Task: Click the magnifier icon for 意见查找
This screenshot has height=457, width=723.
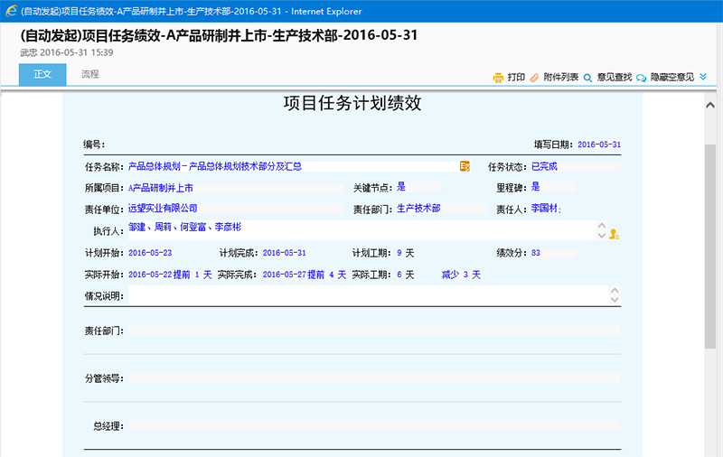Action: (x=587, y=78)
